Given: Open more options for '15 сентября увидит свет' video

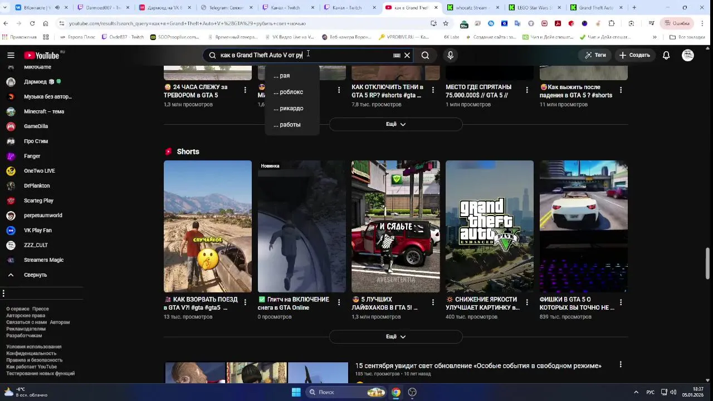Looking at the screenshot, I should pyautogui.click(x=621, y=365).
